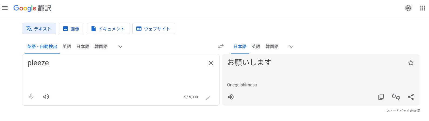
Task: Clear the source text 'pleeze'
Action: tap(211, 63)
